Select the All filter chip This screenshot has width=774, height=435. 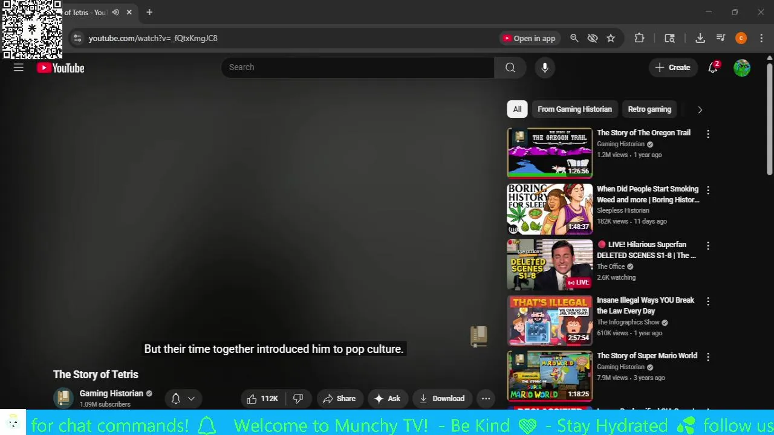tap(517, 109)
